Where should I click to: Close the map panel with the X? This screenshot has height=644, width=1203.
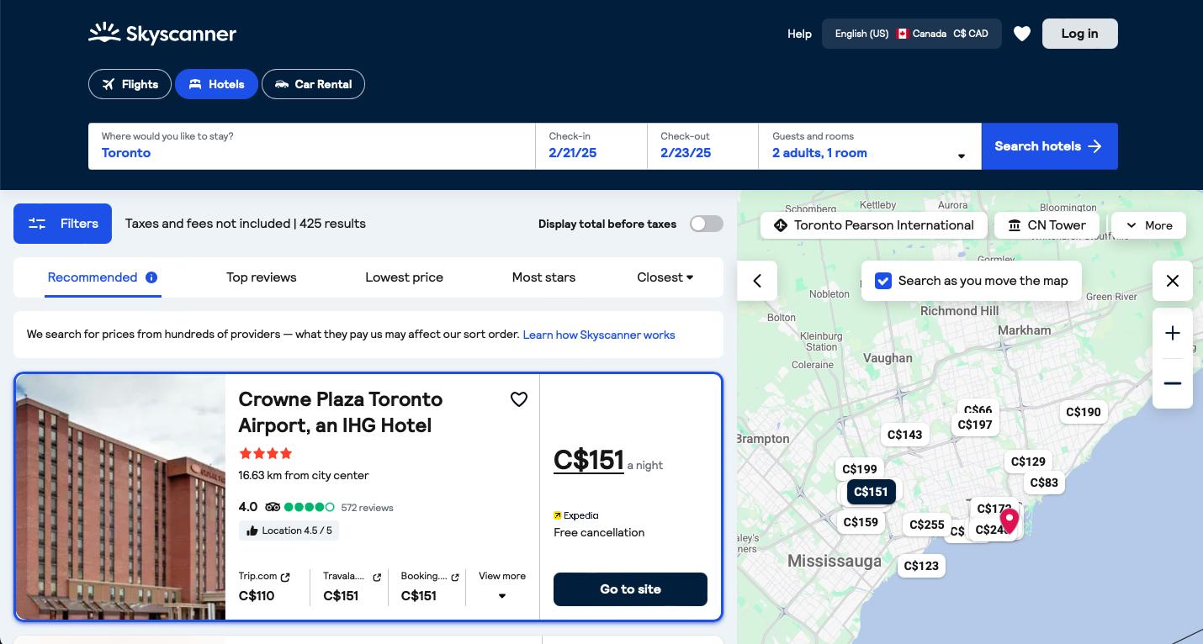point(1172,280)
